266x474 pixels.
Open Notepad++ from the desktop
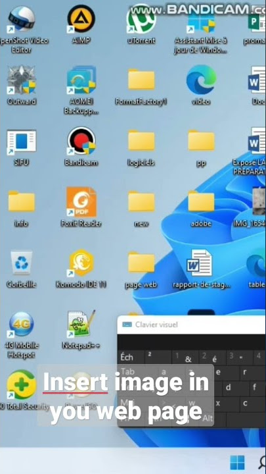(x=81, y=323)
